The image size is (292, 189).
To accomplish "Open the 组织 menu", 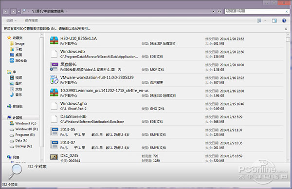I will tap(11, 20).
